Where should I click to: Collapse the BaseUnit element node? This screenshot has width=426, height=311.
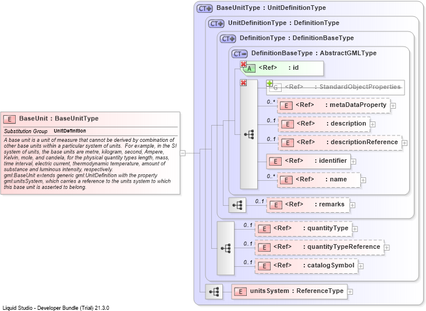(x=183, y=153)
